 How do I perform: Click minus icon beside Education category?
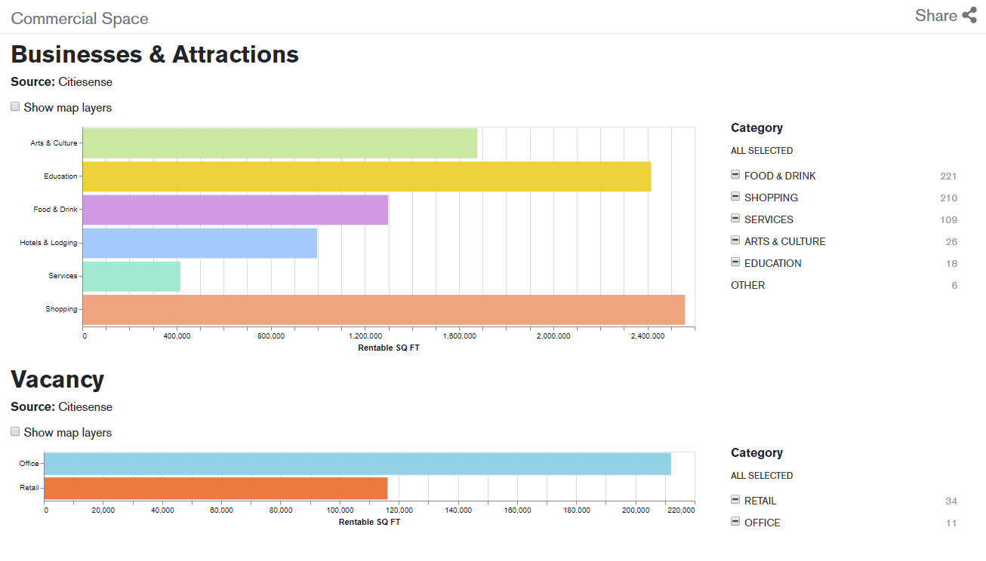735,262
